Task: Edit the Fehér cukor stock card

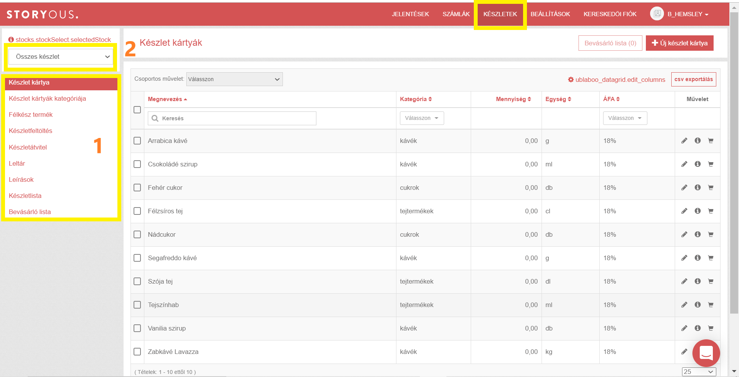Action: pos(684,188)
